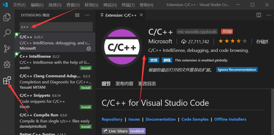274x135 pixels.
Task: Open extensions panel more actions menu
Action: [87, 15]
